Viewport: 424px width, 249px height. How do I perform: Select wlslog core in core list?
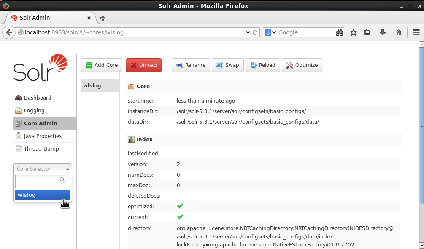[100, 86]
